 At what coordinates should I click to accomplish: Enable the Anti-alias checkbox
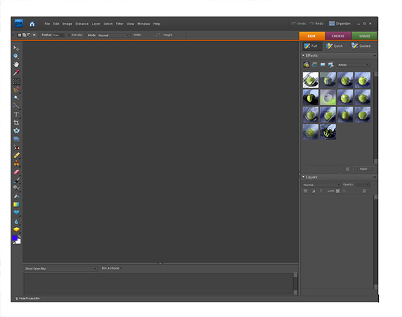pos(69,35)
